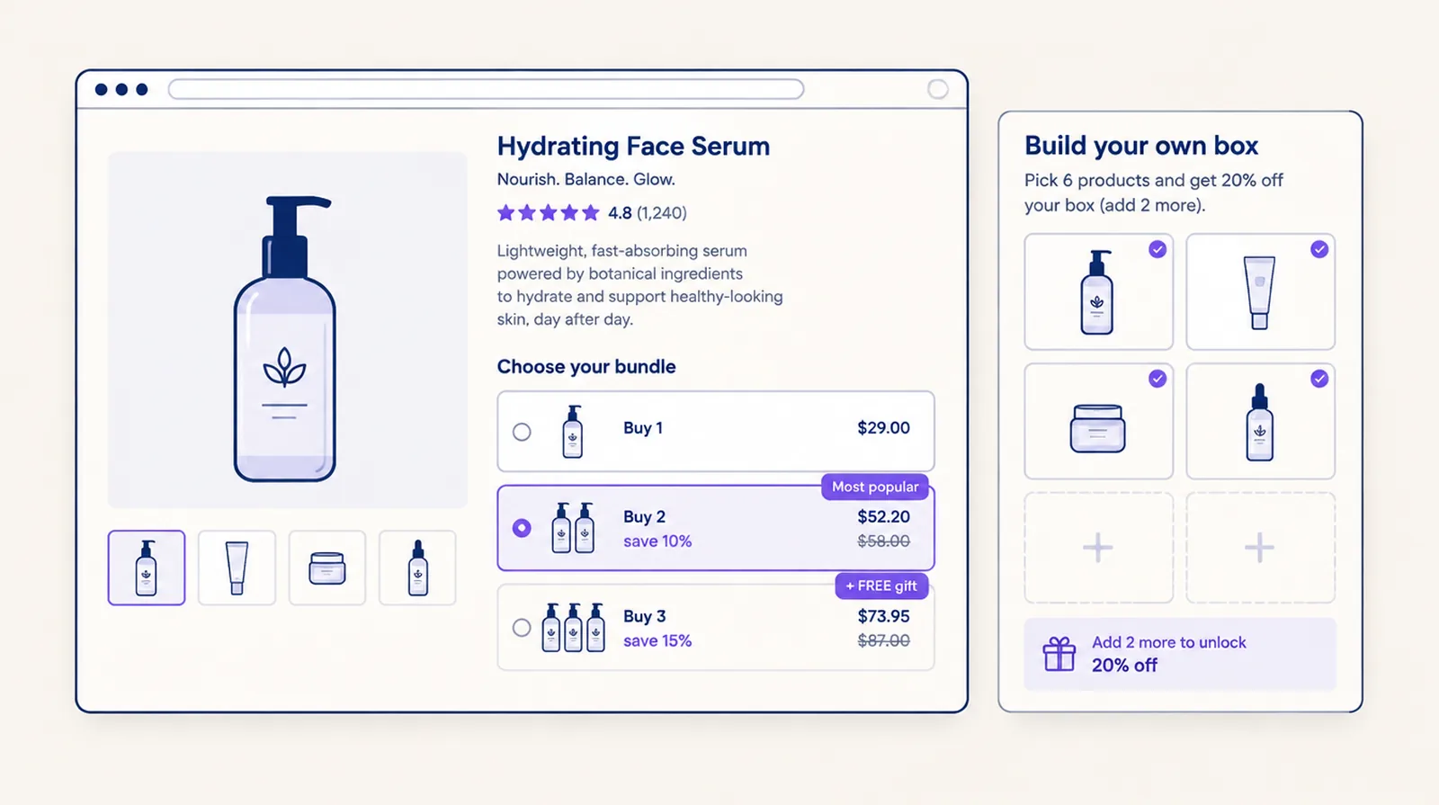Click the Buy 2 label
The image size is (1439, 805).
(x=644, y=516)
